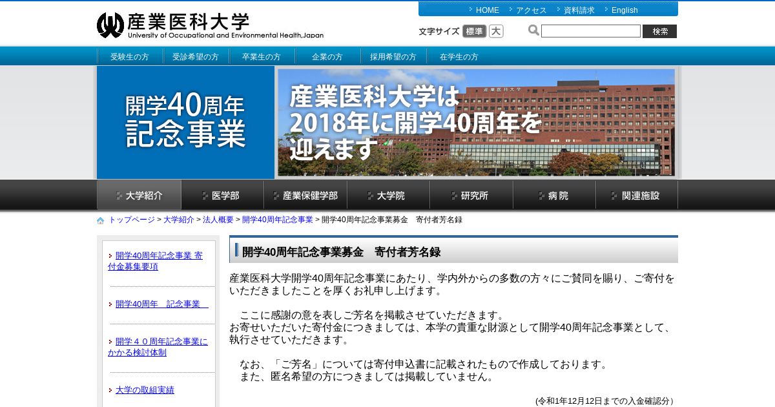Viewport: 775px width, 407px height.
Task: Open sidebar link 開学40周年記念事業にかかる検討体制
Action: point(158,347)
